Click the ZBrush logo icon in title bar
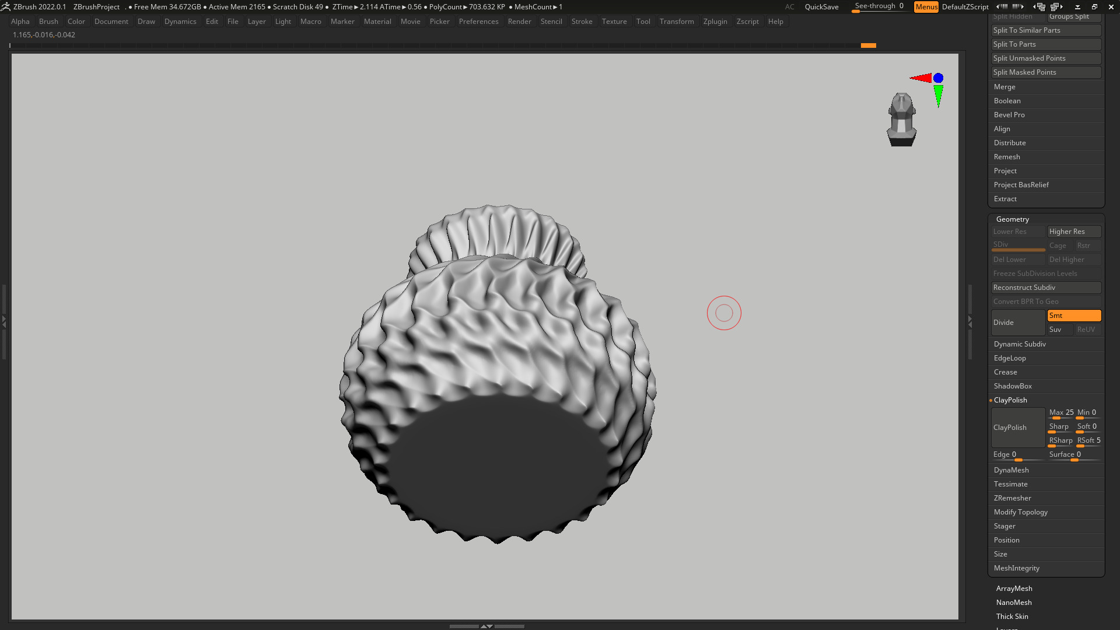The width and height of the screenshot is (1120, 630). tap(5, 6)
